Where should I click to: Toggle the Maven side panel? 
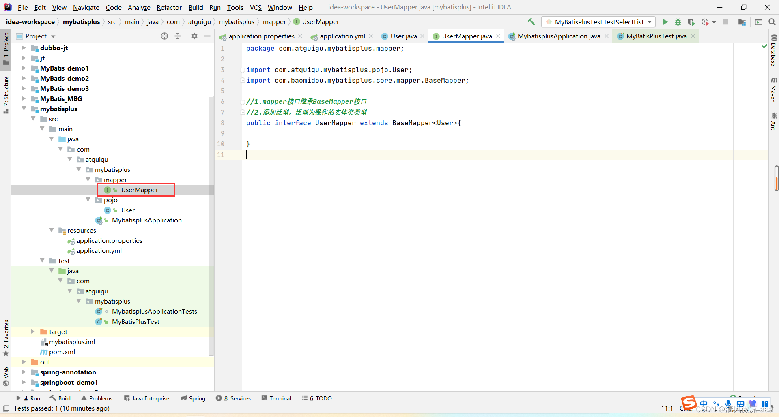[x=773, y=90]
